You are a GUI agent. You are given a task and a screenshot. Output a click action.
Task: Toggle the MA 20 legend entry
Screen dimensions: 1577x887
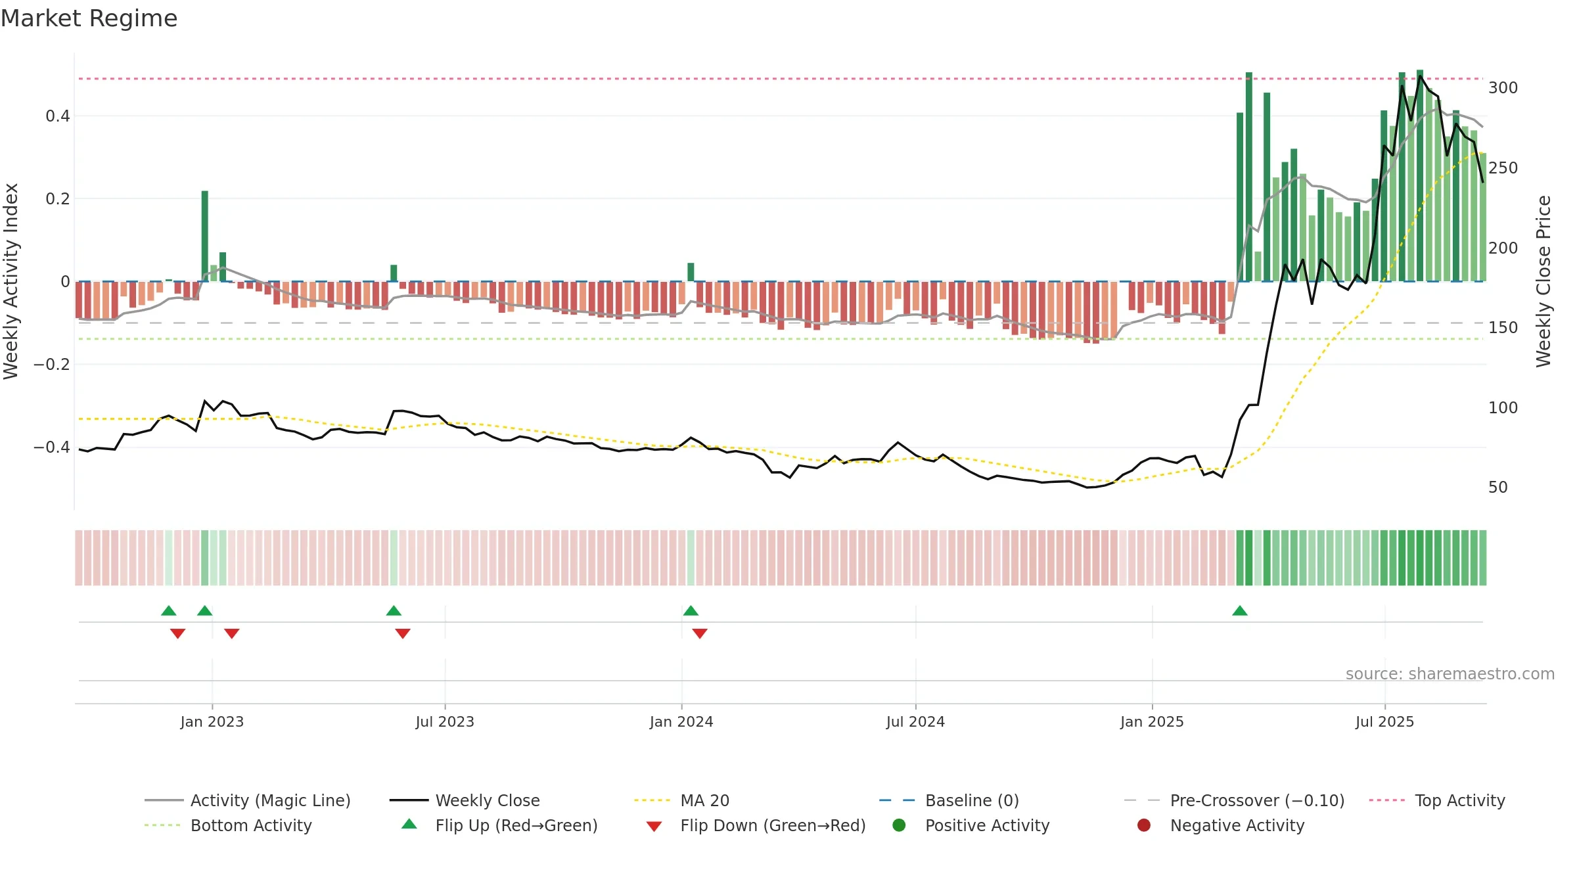[x=682, y=800]
